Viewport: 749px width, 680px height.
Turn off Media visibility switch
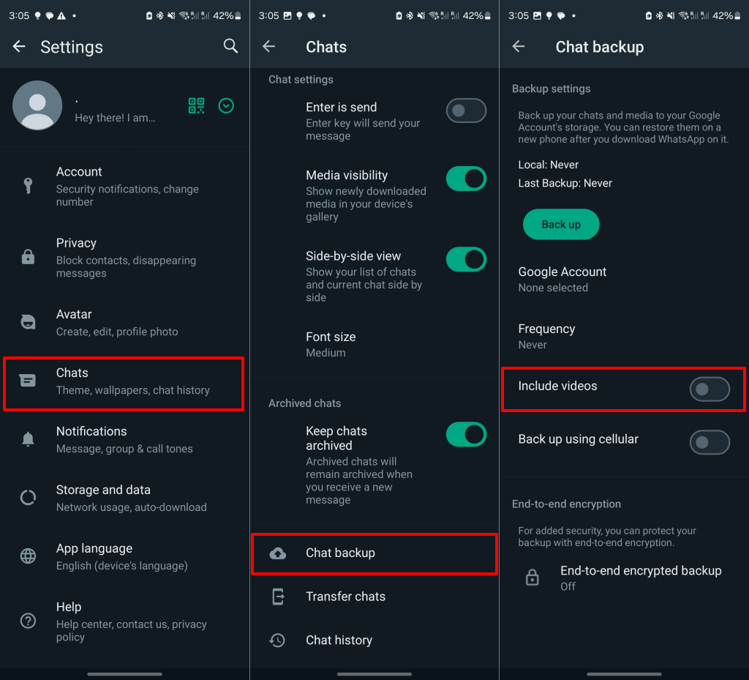466,179
